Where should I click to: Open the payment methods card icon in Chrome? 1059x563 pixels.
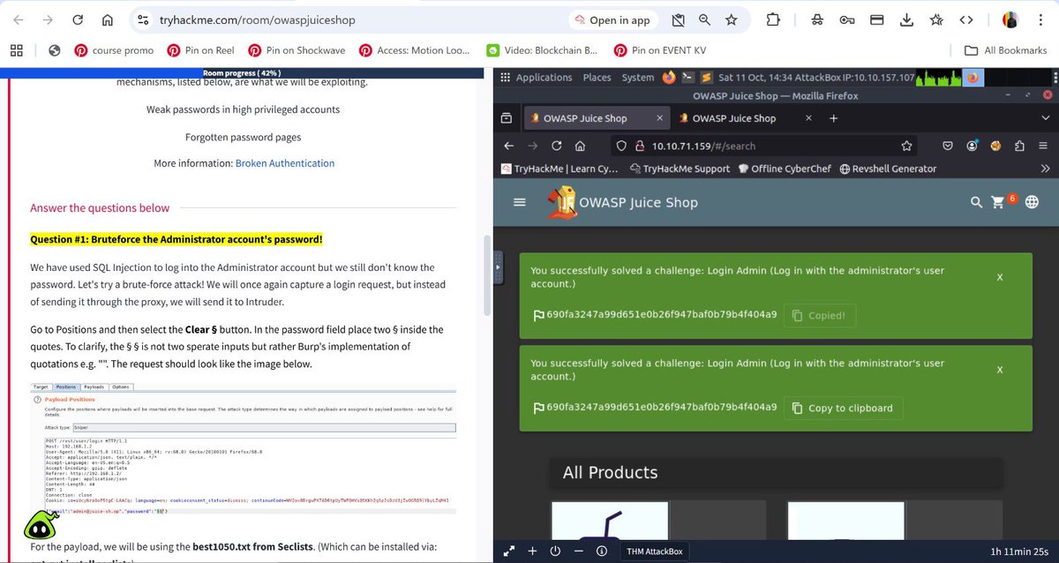(876, 20)
